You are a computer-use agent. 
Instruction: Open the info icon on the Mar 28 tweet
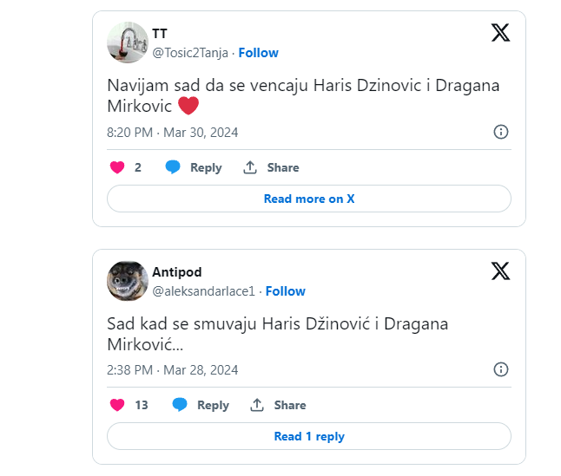(500, 369)
